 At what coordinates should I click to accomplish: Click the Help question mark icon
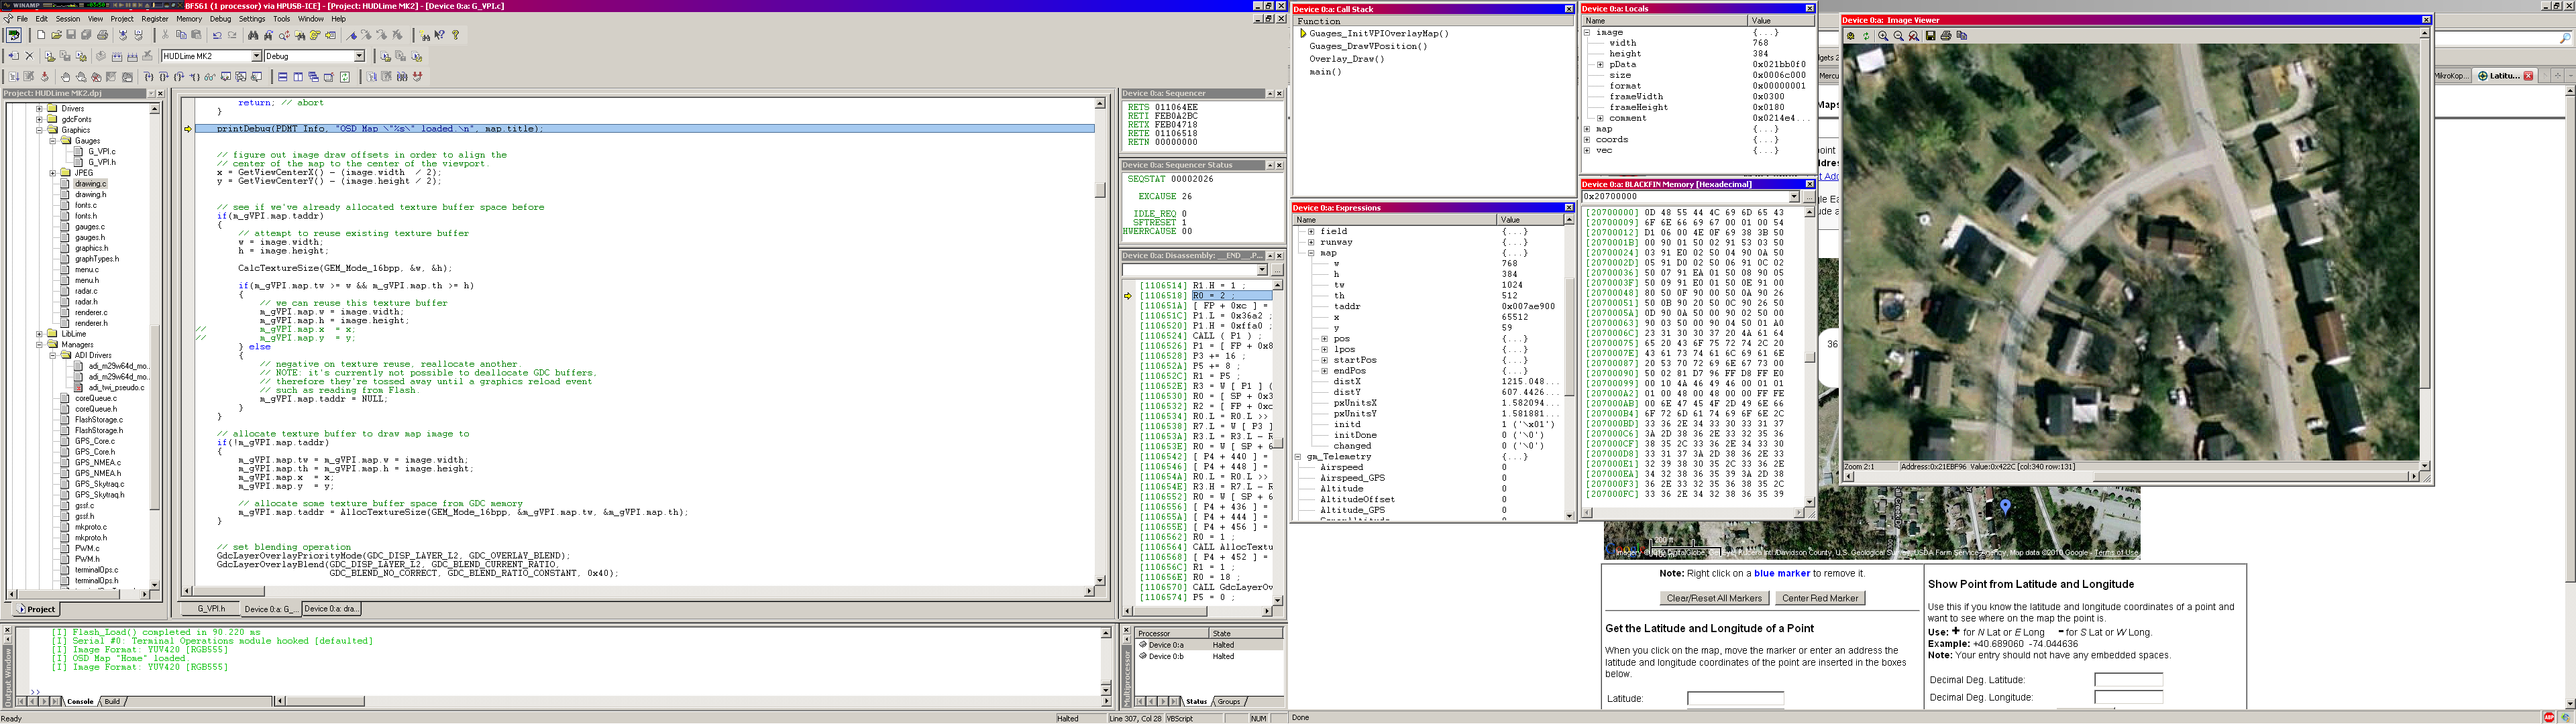point(456,35)
